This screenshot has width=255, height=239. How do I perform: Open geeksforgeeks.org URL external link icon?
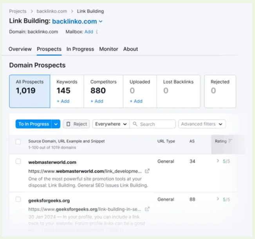[147, 209]
